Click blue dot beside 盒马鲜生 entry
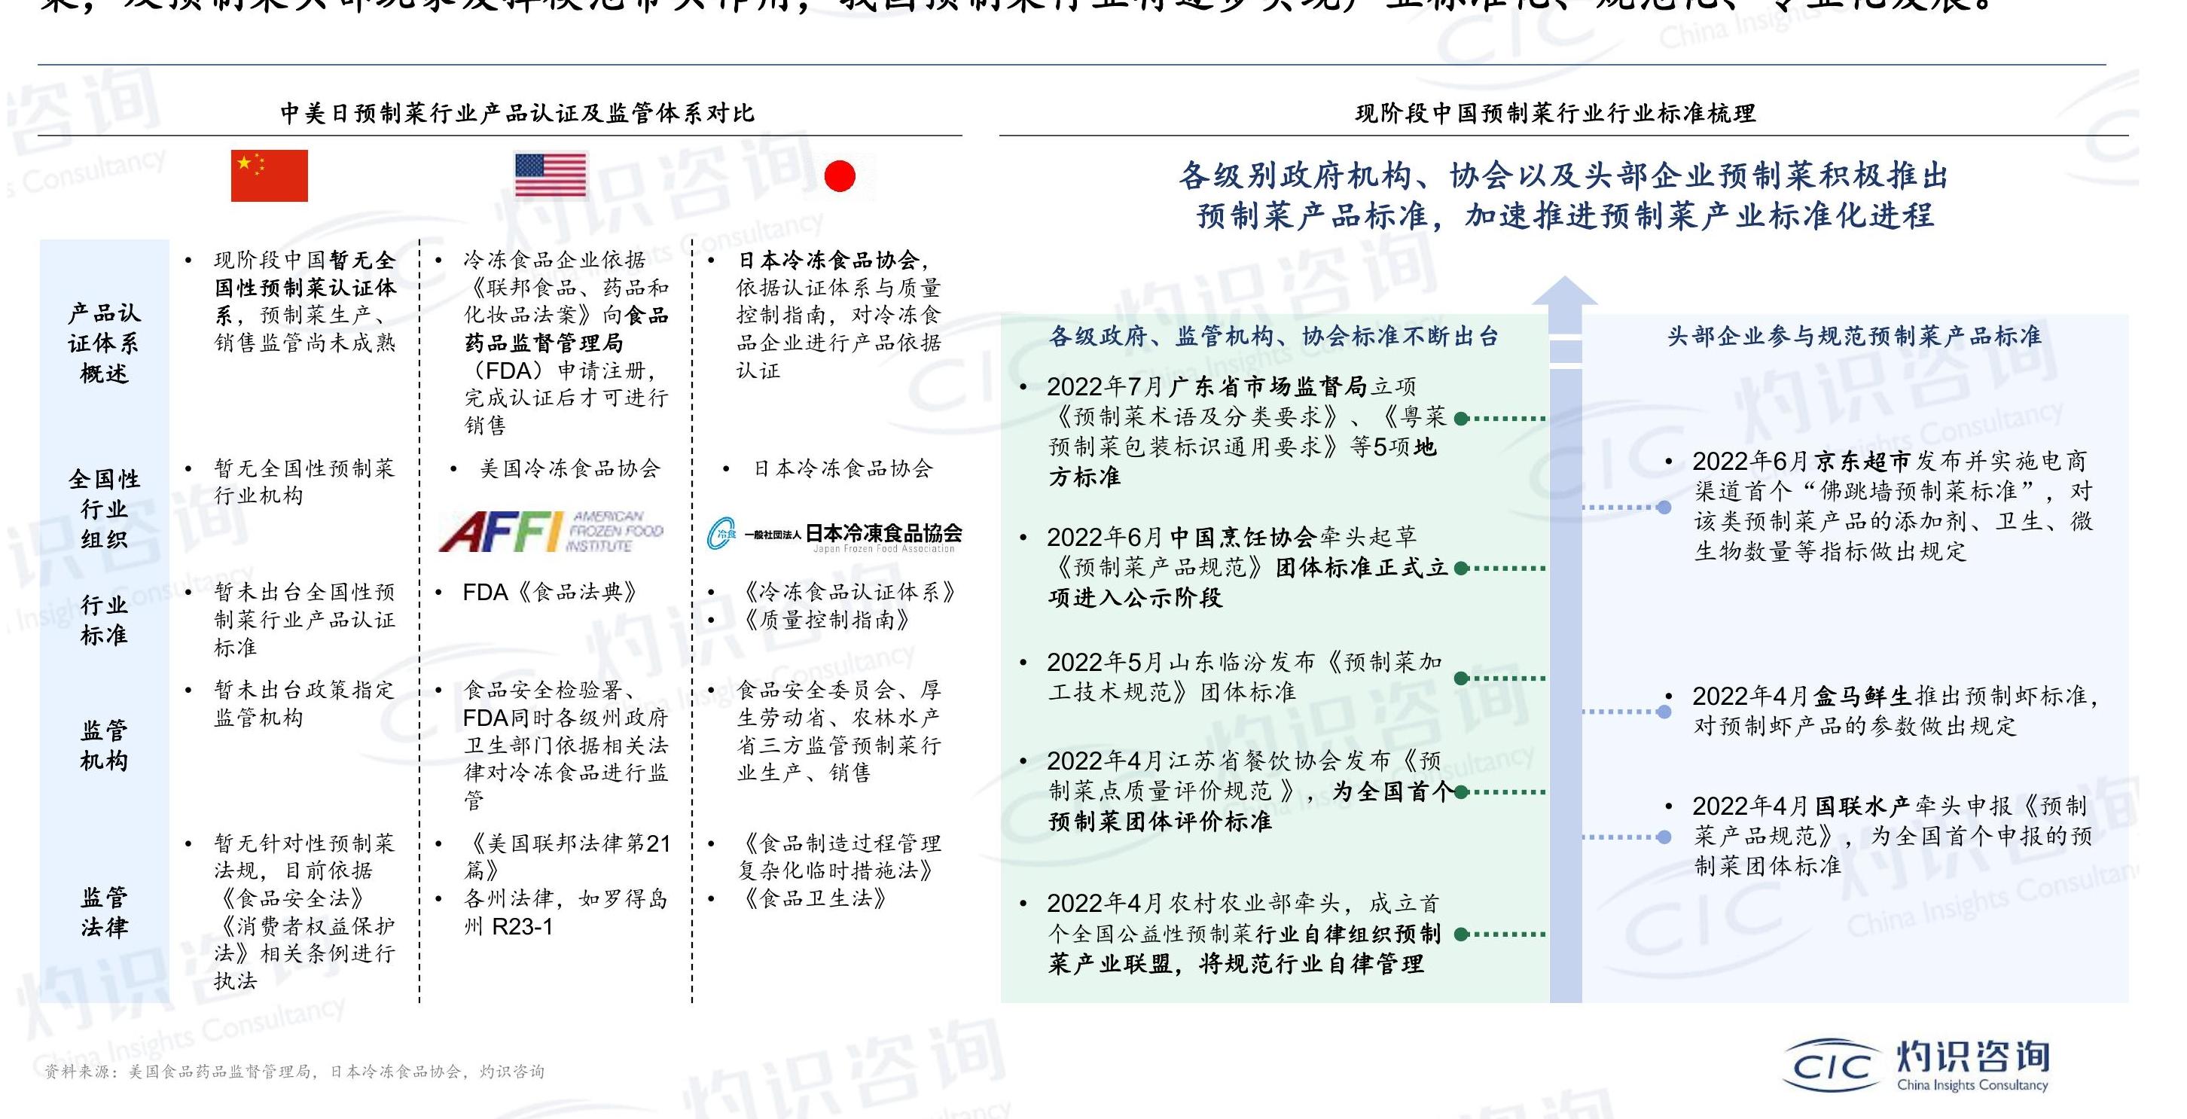 (1664, 712)
